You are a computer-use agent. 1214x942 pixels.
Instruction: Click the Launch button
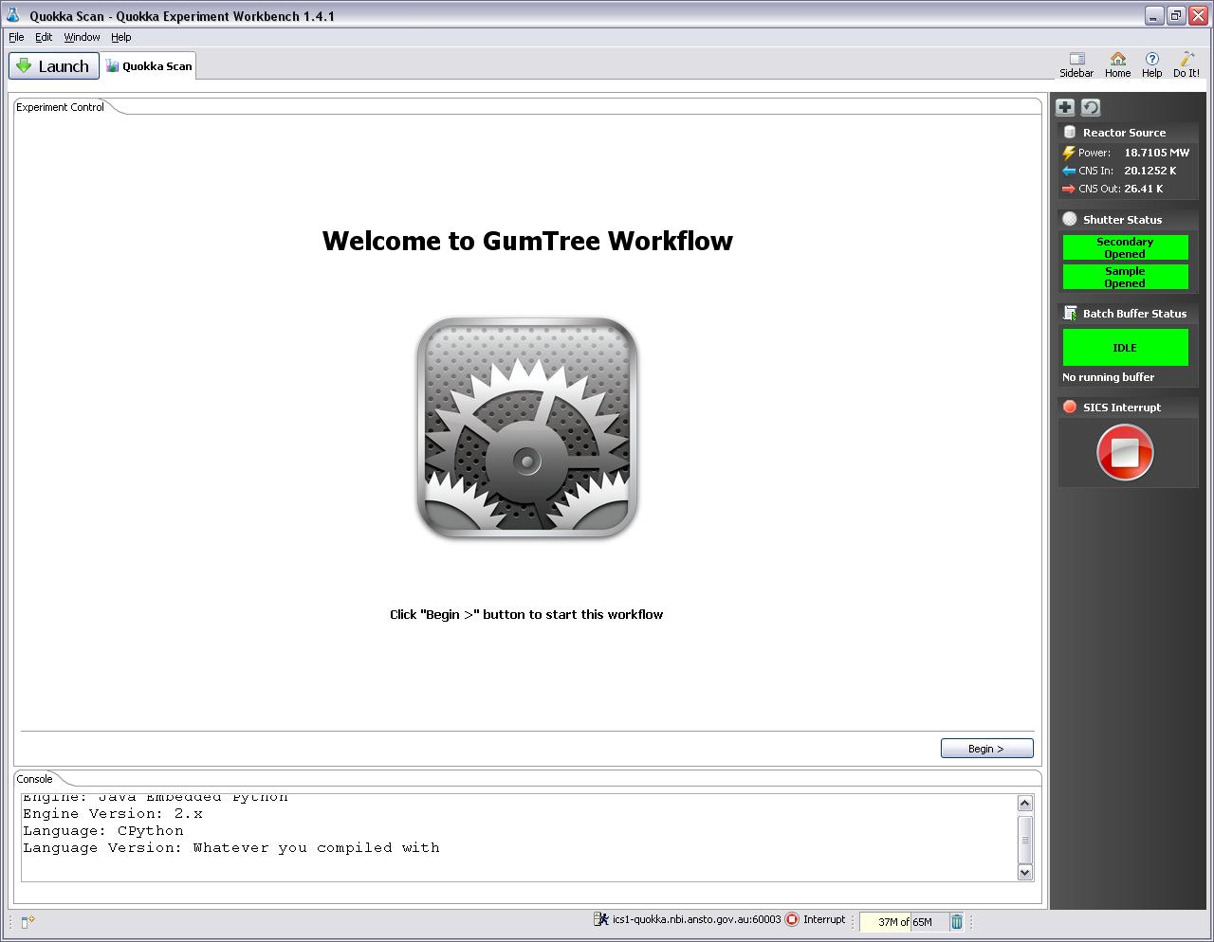pyautogui.click(x=54, y=66)
